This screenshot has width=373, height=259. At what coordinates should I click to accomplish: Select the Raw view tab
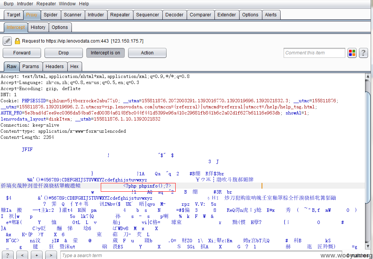point(12,67)
